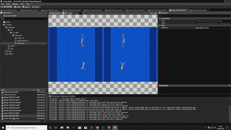Click the New Project toolbar icon
Image resolution: width=231 pixels, height=130 pixels.
click(2, 7)
